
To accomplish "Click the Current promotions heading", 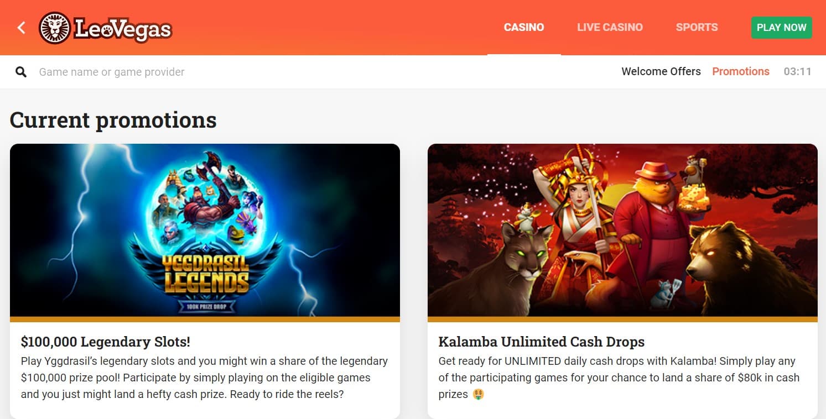I will (x=113, y=120).
